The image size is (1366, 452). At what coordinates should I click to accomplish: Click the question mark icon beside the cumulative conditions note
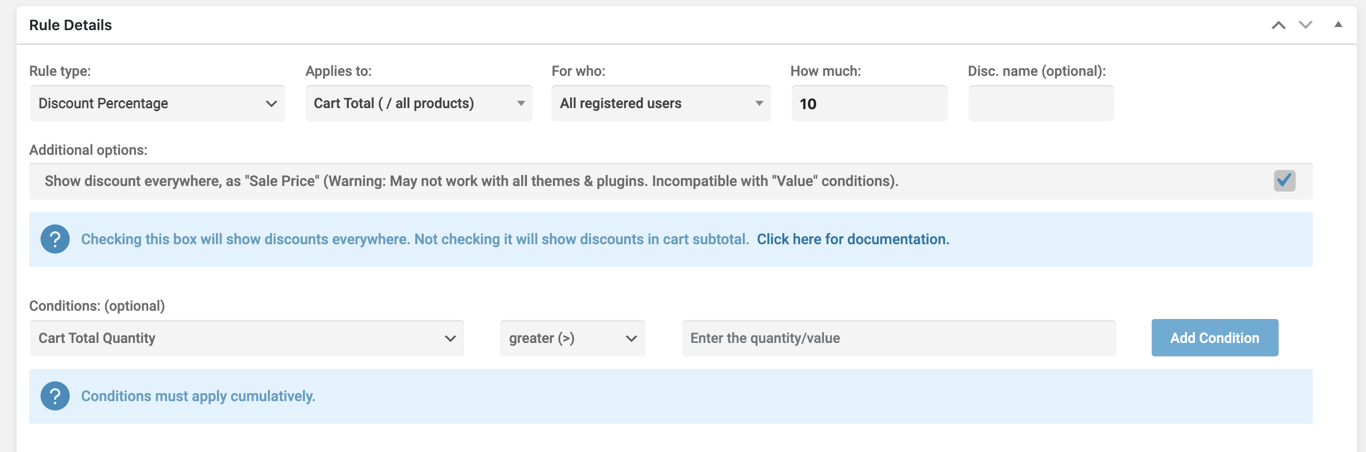(x=55, y=396)
